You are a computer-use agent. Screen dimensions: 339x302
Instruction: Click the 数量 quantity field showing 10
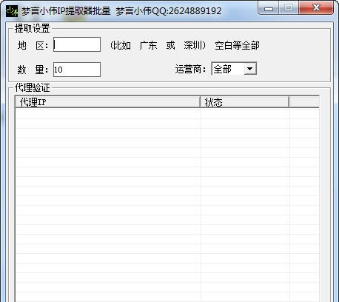pos(77,70)
